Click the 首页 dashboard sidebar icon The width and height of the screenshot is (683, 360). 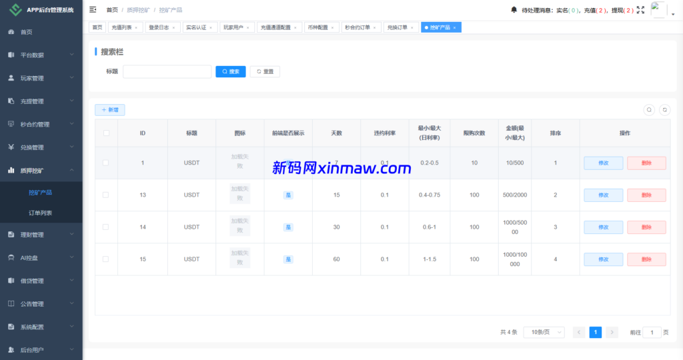pyautogui.click(x=11, y=32)
